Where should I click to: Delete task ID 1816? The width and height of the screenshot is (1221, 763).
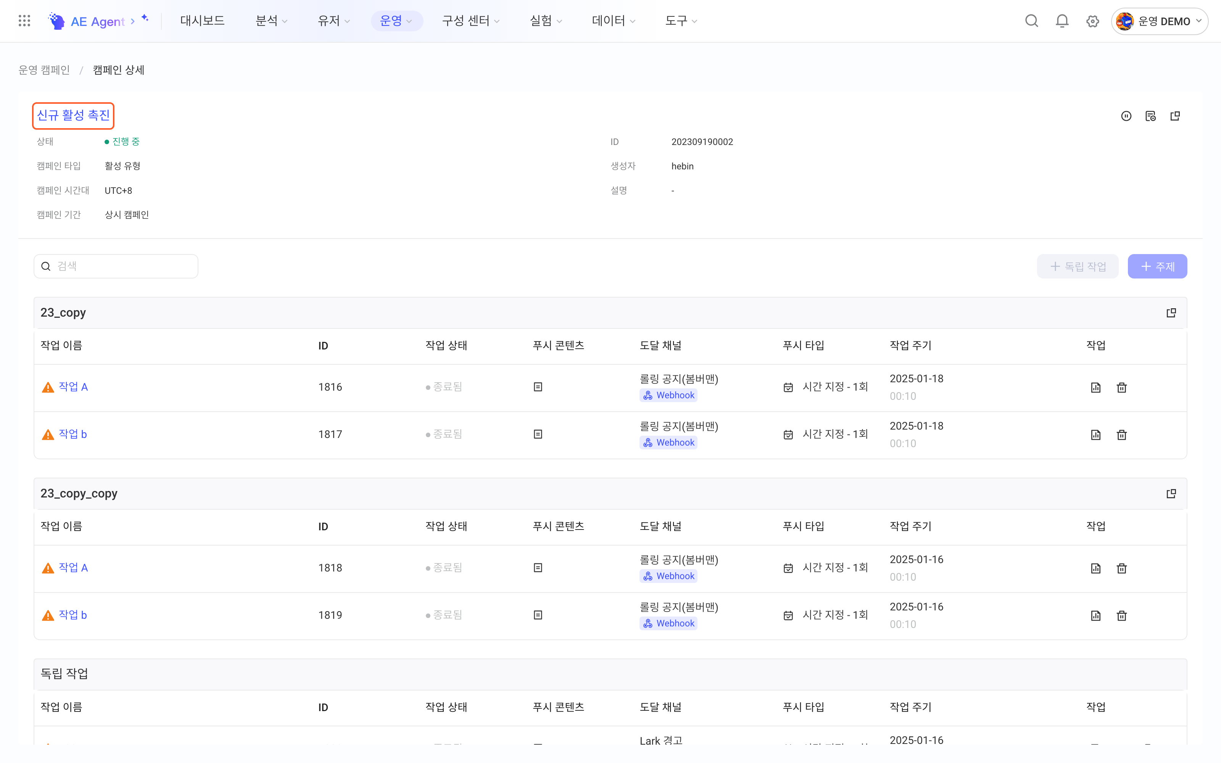[1122, 388]
